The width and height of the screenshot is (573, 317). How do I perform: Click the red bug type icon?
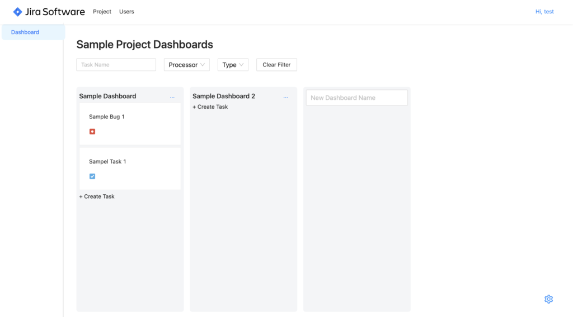(x=92, y=132)
